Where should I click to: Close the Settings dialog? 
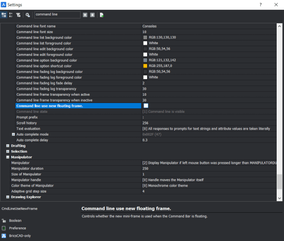point(276,4)
